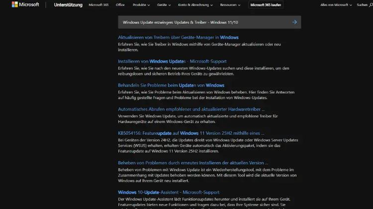The image size is (373, 209).
Task: Open Behandeln Sie Probleme beim Updaten link
Action: 171,85
